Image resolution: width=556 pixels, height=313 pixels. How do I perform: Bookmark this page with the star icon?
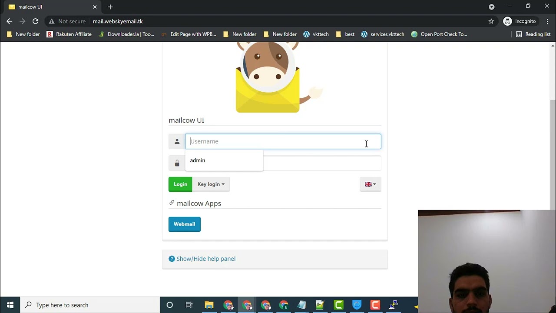491,21
